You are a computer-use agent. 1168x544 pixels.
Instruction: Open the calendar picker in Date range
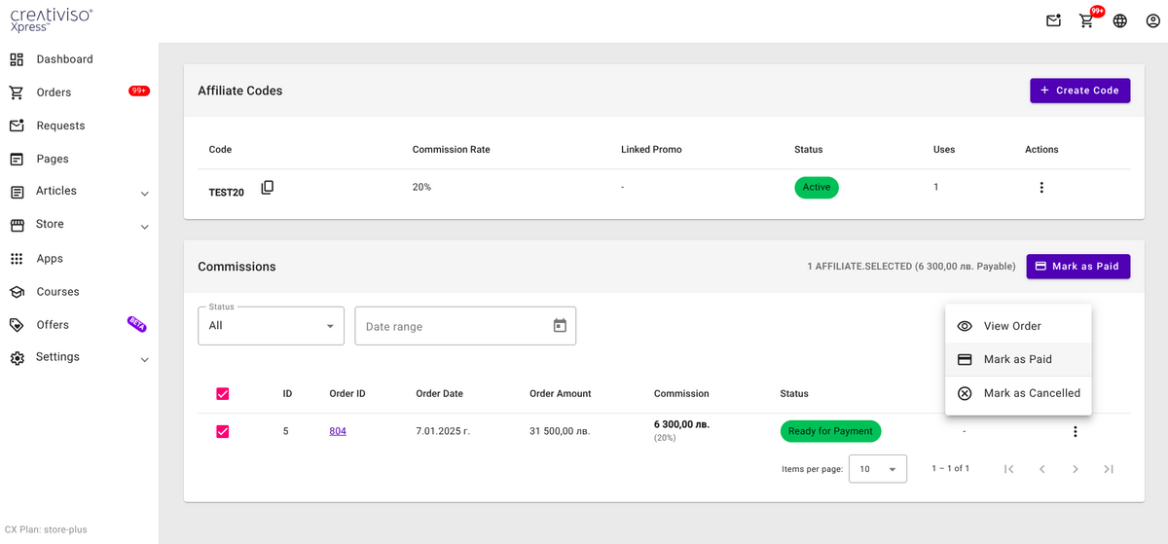[x=560, y=326]
